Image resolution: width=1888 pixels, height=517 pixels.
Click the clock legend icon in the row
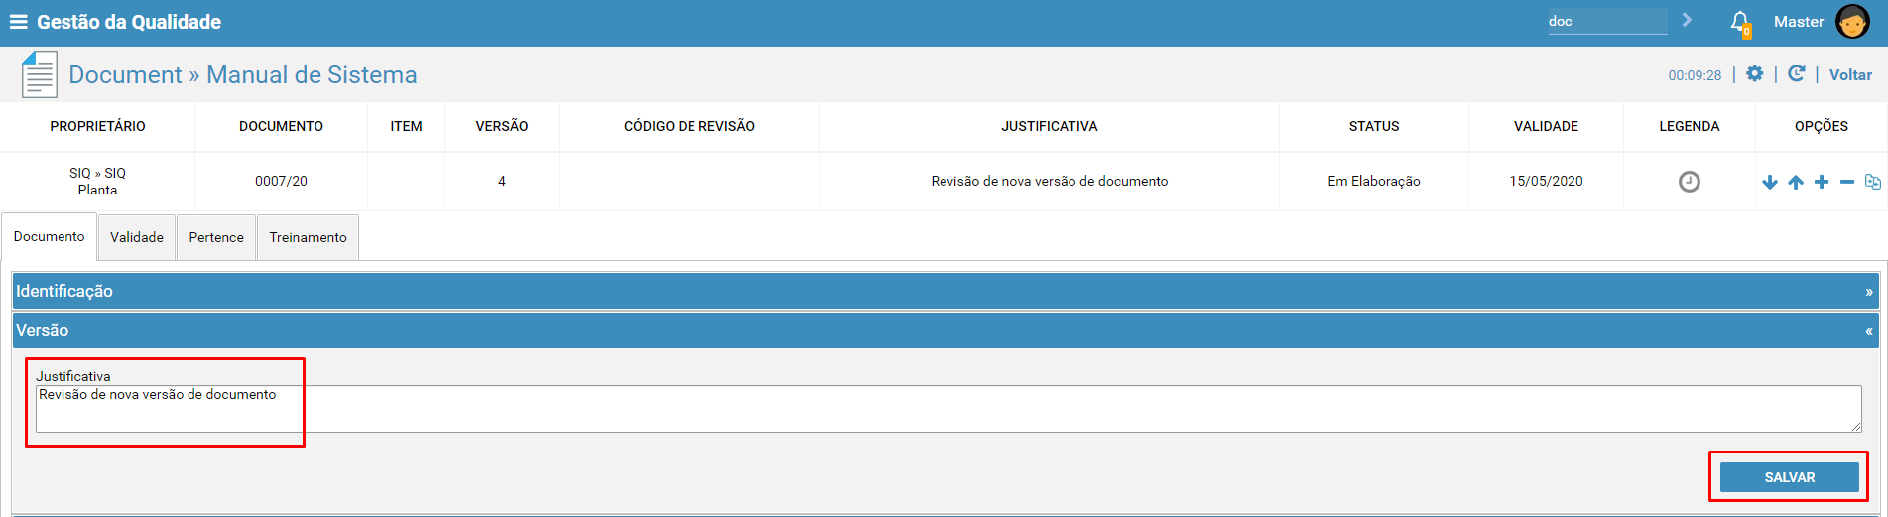pyautogui.click(x=1689, y=182)
